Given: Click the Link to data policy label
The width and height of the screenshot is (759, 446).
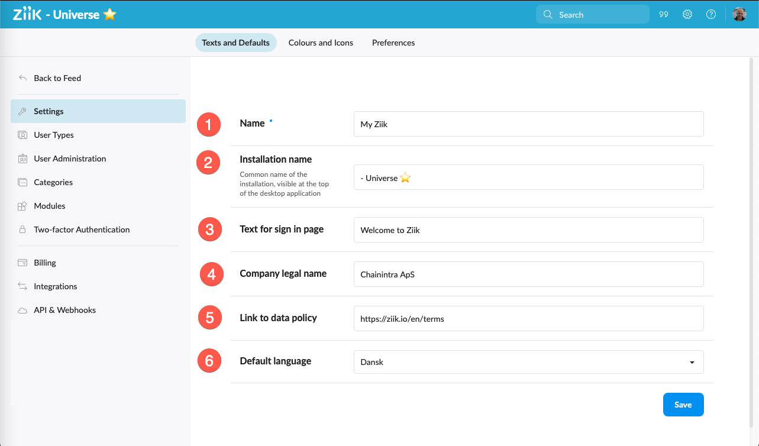Looking at the screenshot, I should [x=278, y=318].
